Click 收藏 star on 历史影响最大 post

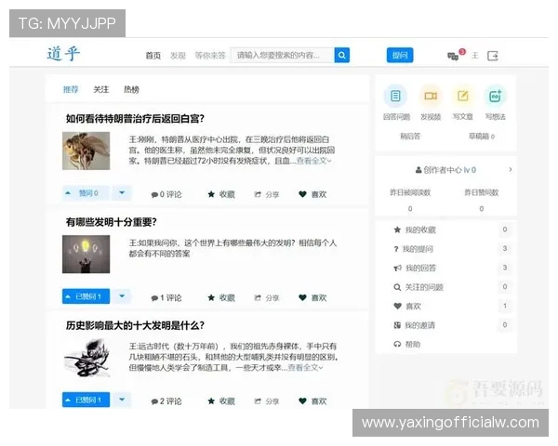coord(221,401)
